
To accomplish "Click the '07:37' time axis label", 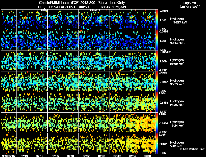I will pyautogui.click(x=86, y=156).
